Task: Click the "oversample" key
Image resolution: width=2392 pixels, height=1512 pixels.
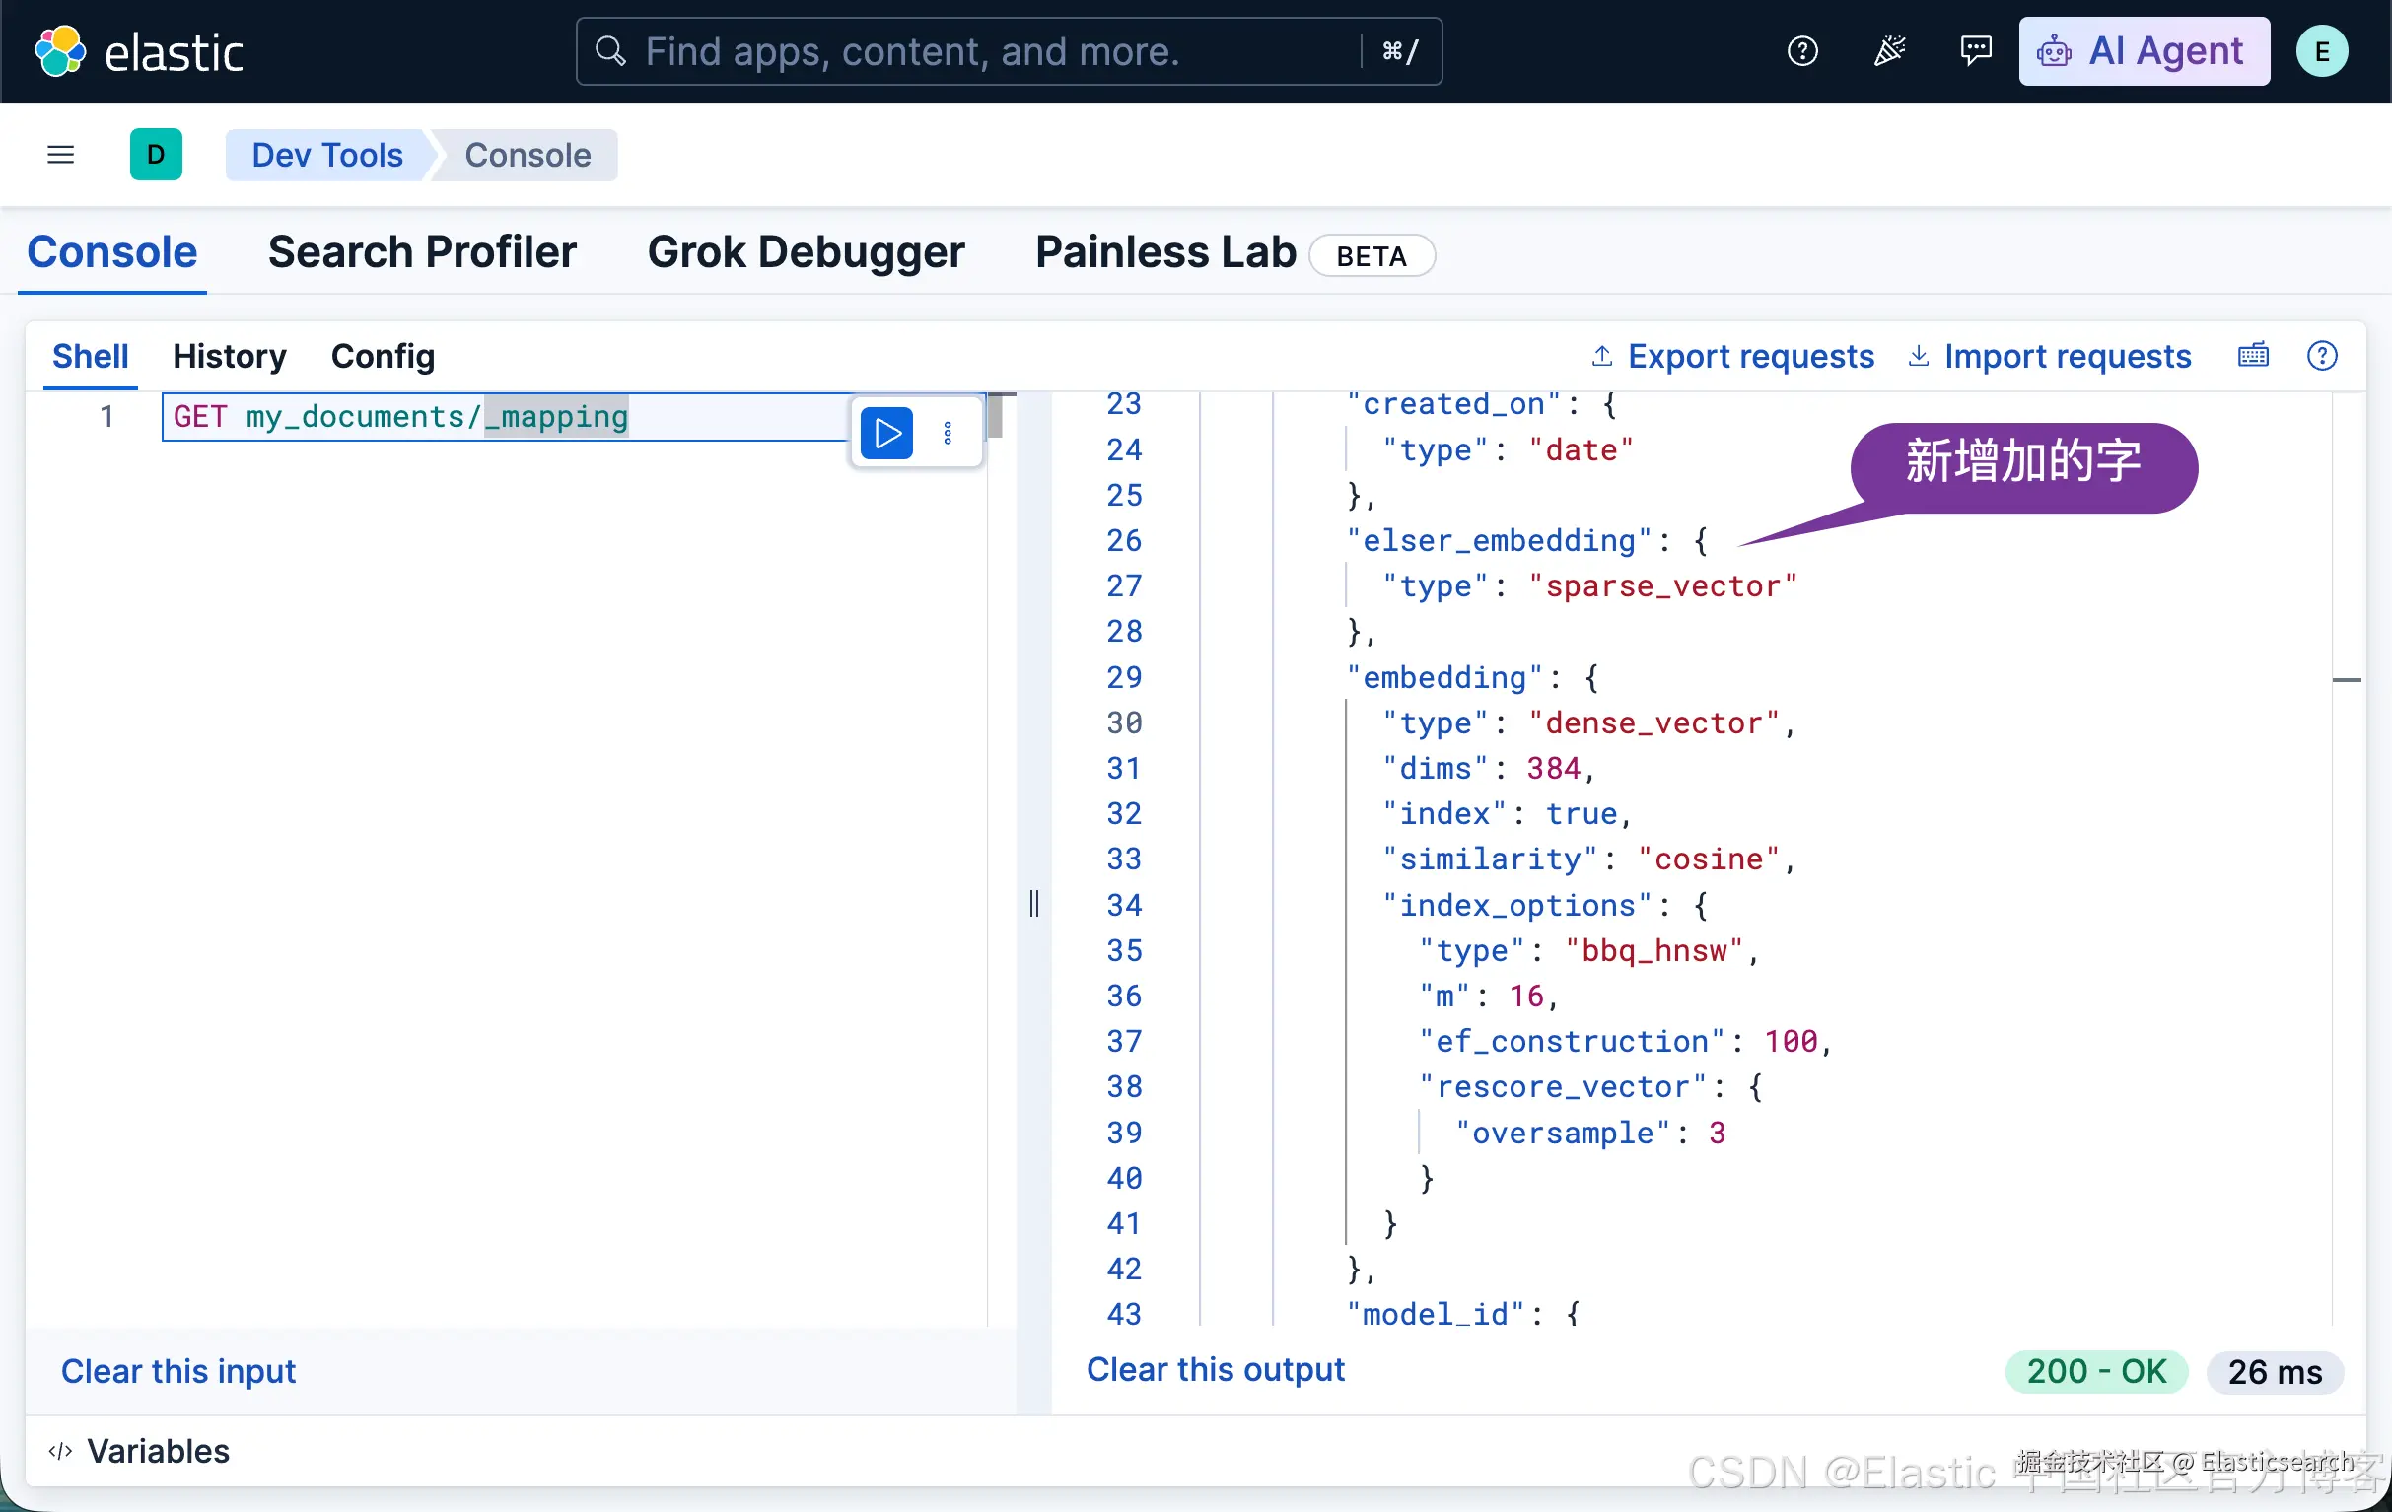Action: pos(1563,1133)
